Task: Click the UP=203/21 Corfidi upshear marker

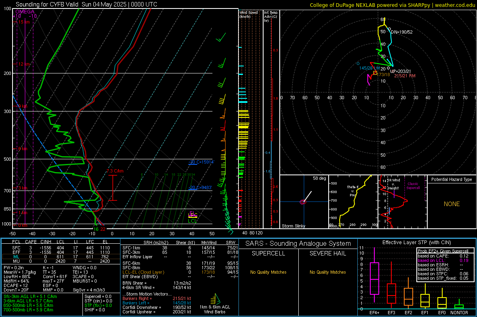Action: click(x=388, y=68)
